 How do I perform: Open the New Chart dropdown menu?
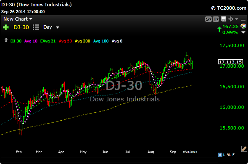click(x=18, y=19)
